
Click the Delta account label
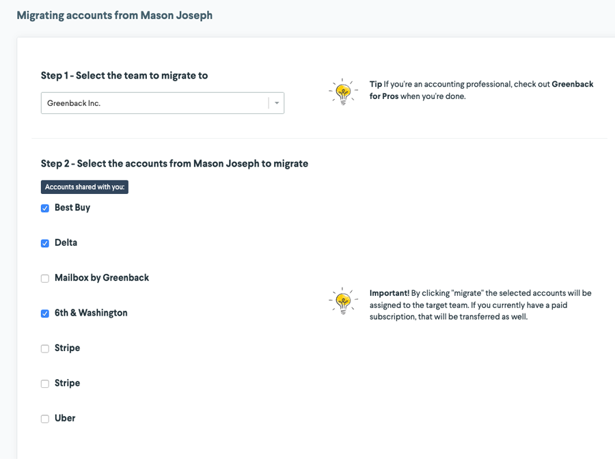point(66,242)
